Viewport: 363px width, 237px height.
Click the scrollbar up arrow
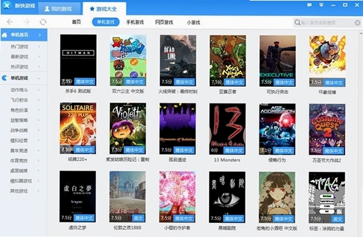click(x=361, y=33)
